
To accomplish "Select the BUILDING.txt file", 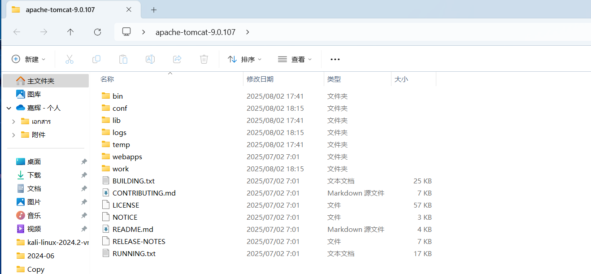I will pyautogui.click(x=134, y=181).
